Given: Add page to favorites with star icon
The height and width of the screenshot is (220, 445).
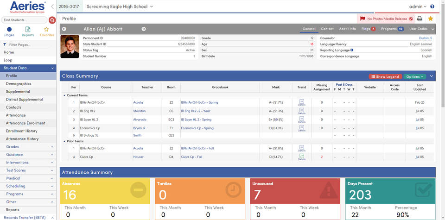Looking at the screenshot, I should click(x=431, y=19).
